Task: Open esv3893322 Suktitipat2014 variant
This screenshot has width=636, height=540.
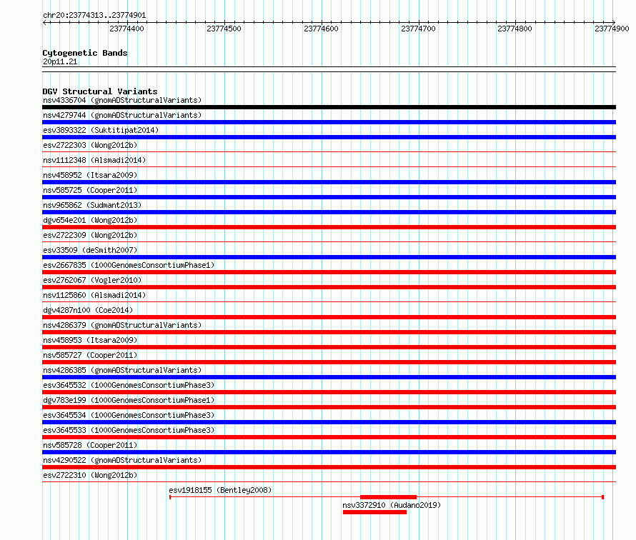Action: [x=101, y=130]
